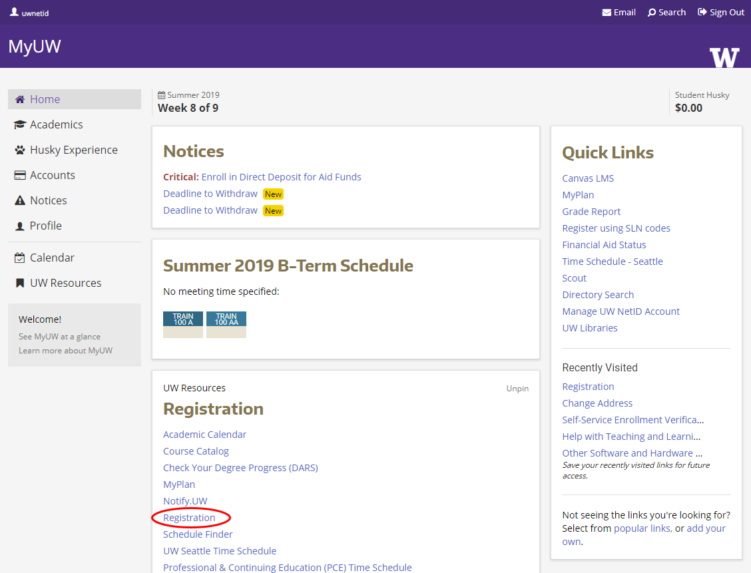Sign Out of MyUW
Image resolution: width=751 pixels, height=573 pixels.
(721, 12)
